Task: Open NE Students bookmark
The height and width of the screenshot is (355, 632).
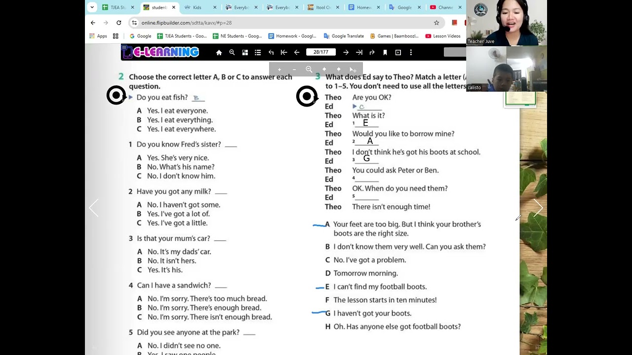Action: point(237,36)
